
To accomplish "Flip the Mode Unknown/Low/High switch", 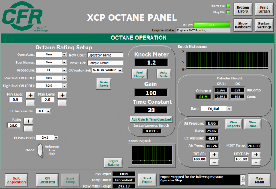I will pos(41,150).
